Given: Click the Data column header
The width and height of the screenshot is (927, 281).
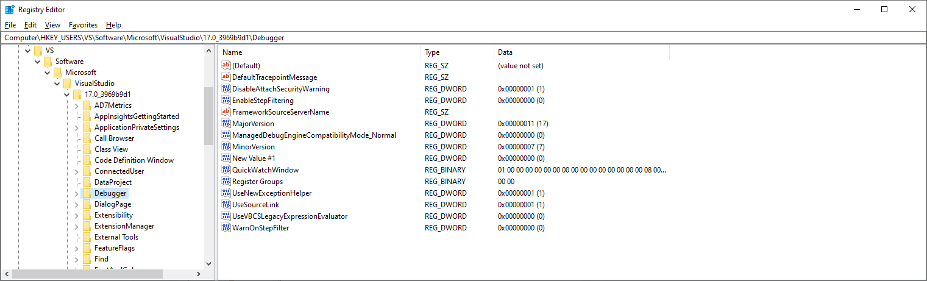Looking at the screenshot, I should tap(581, 52).
